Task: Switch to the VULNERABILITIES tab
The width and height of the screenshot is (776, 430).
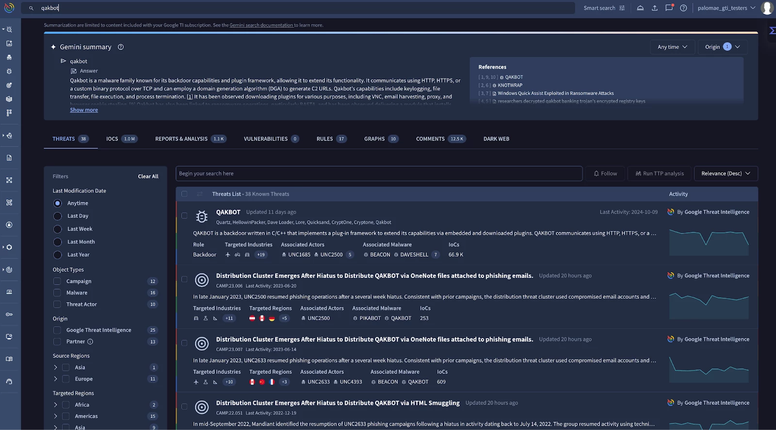Action: click(x=271, y=139)
